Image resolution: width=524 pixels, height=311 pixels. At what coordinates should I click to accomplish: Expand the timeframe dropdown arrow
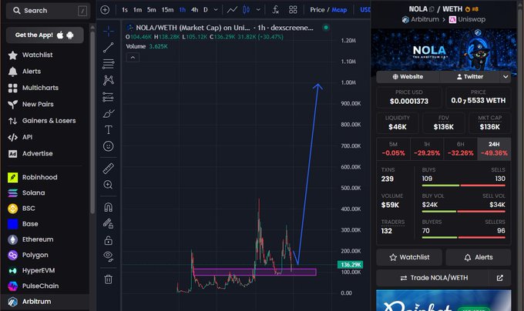click(x=216, y=10)
